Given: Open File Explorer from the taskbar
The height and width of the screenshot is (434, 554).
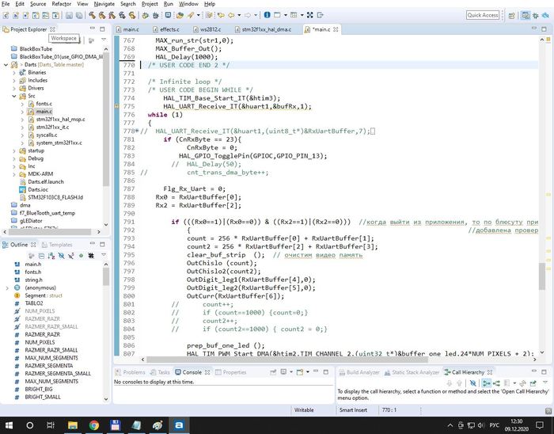Looking at the screenshot, I should click(73, 424).
